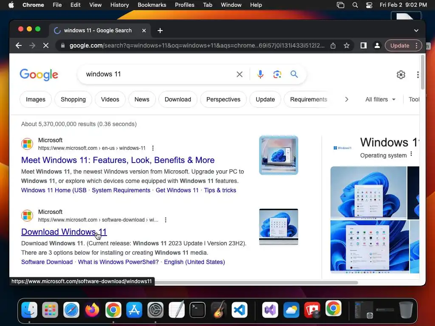Click the site security lock icon

(63, 45)
